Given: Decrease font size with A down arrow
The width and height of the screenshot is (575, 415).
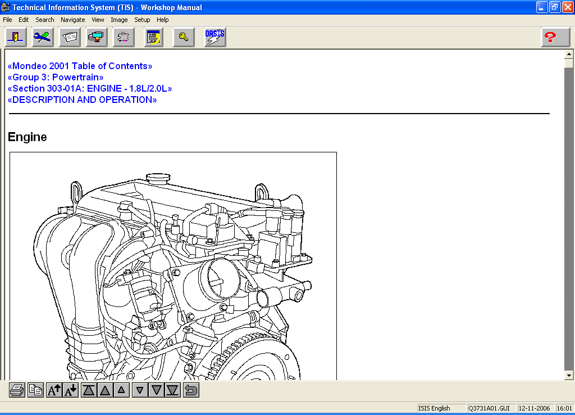Looking at the screenshot, I should coord(70,390).
